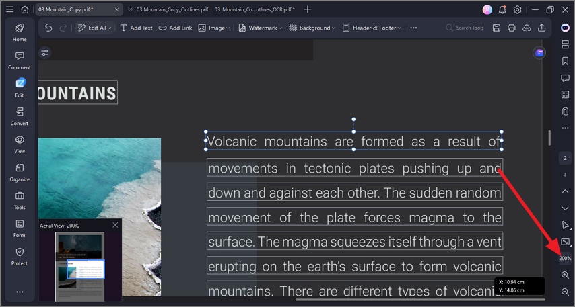Open the properties sliders panel button

[44, 53]
